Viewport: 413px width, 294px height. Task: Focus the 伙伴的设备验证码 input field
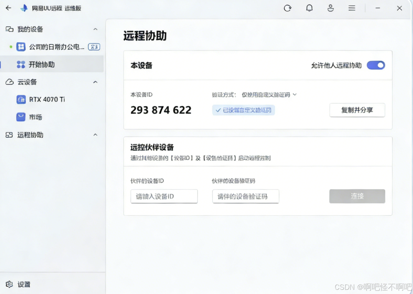246,196
